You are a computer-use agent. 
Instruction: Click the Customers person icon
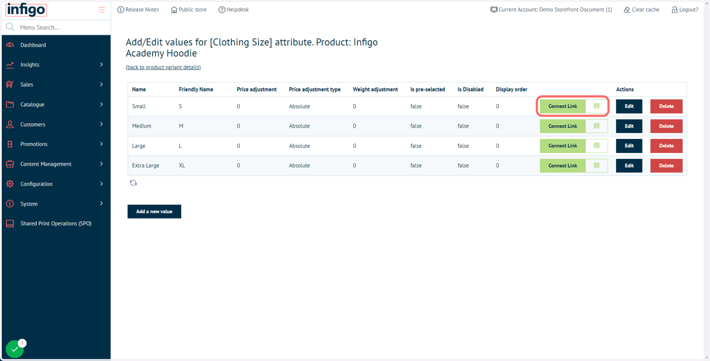click(x=10, y=125)
